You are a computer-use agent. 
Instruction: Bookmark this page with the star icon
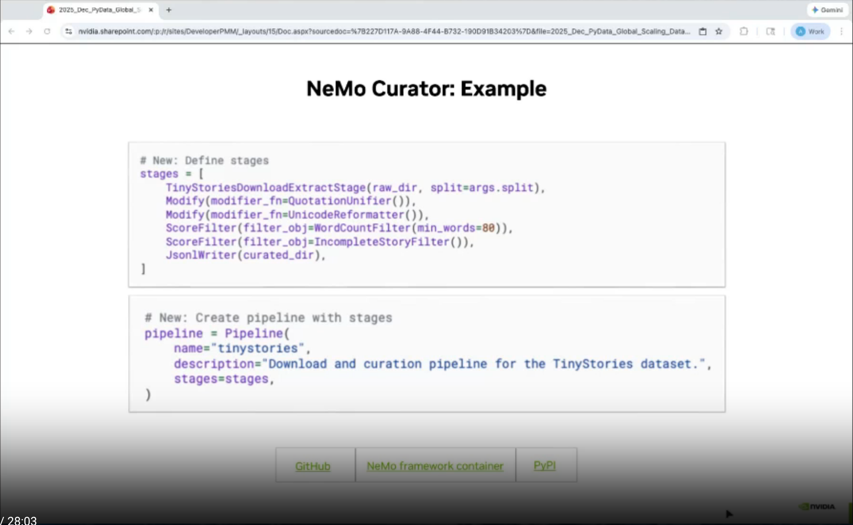click(719, 31)
